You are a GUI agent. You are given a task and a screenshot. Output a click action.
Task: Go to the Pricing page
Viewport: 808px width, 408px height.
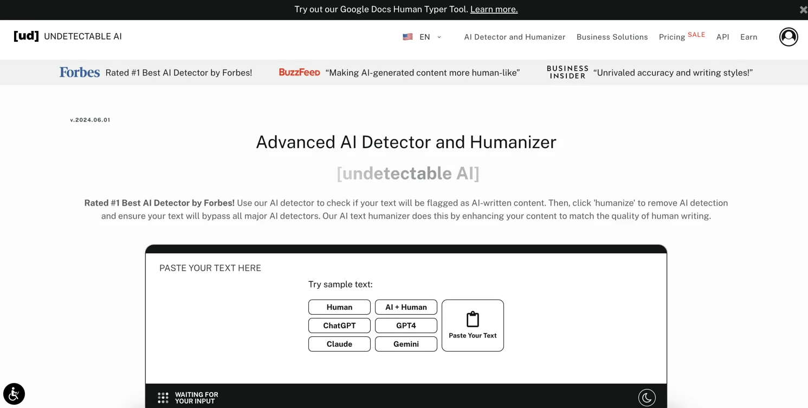[x=672, y=37]
